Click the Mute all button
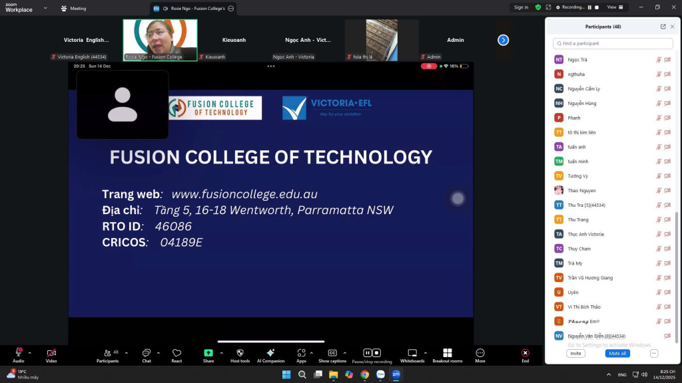Screen dimensions: 682x383 [617, 353]
